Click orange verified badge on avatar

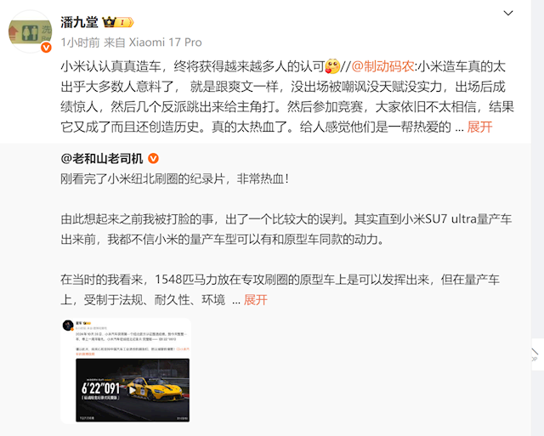point(46,48)
